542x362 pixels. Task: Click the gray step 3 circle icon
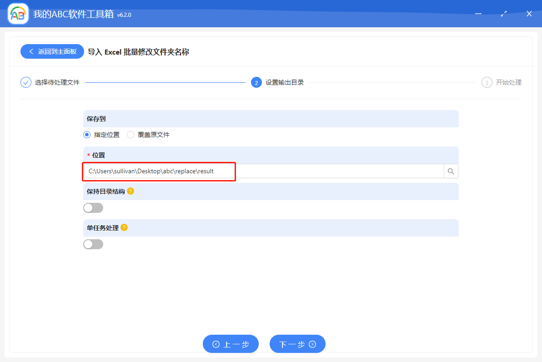pyautogui.click(x=487, y=82)
